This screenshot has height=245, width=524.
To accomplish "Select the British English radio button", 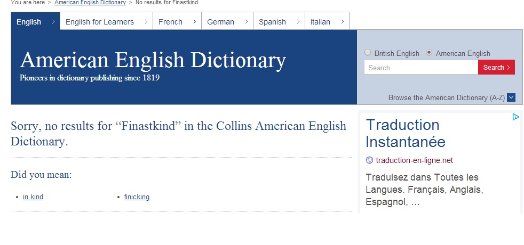I will (x=368, y=53).
